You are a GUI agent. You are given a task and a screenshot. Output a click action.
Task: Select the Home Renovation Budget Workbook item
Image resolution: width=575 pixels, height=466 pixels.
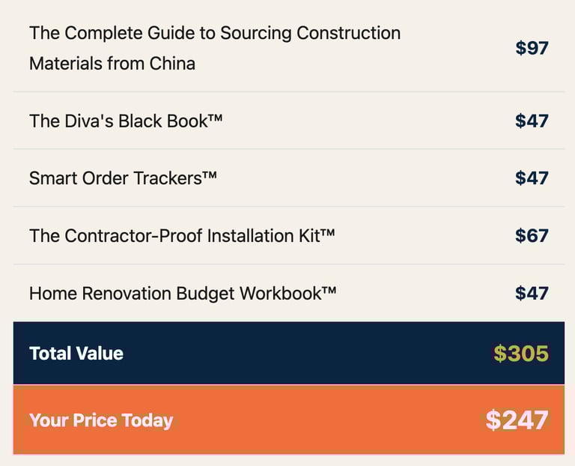point(183,293)
